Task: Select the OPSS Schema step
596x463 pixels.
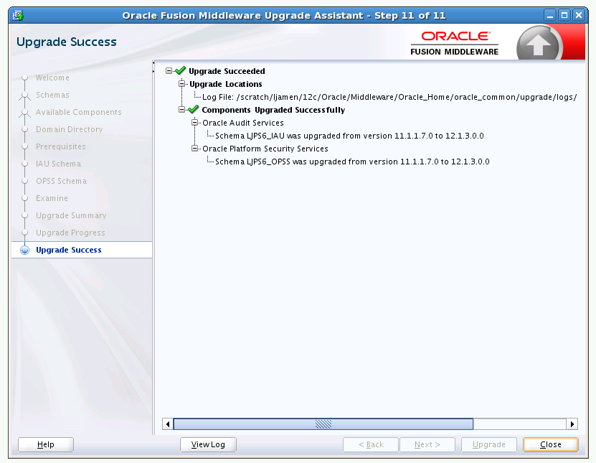Action: click(61, 181)
